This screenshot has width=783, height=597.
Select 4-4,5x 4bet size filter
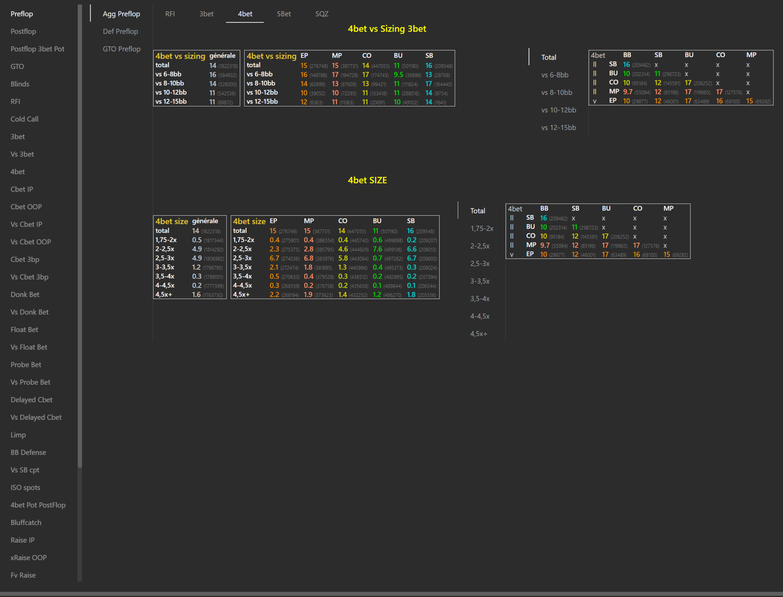pyautogui.click(x=480, y=317)
